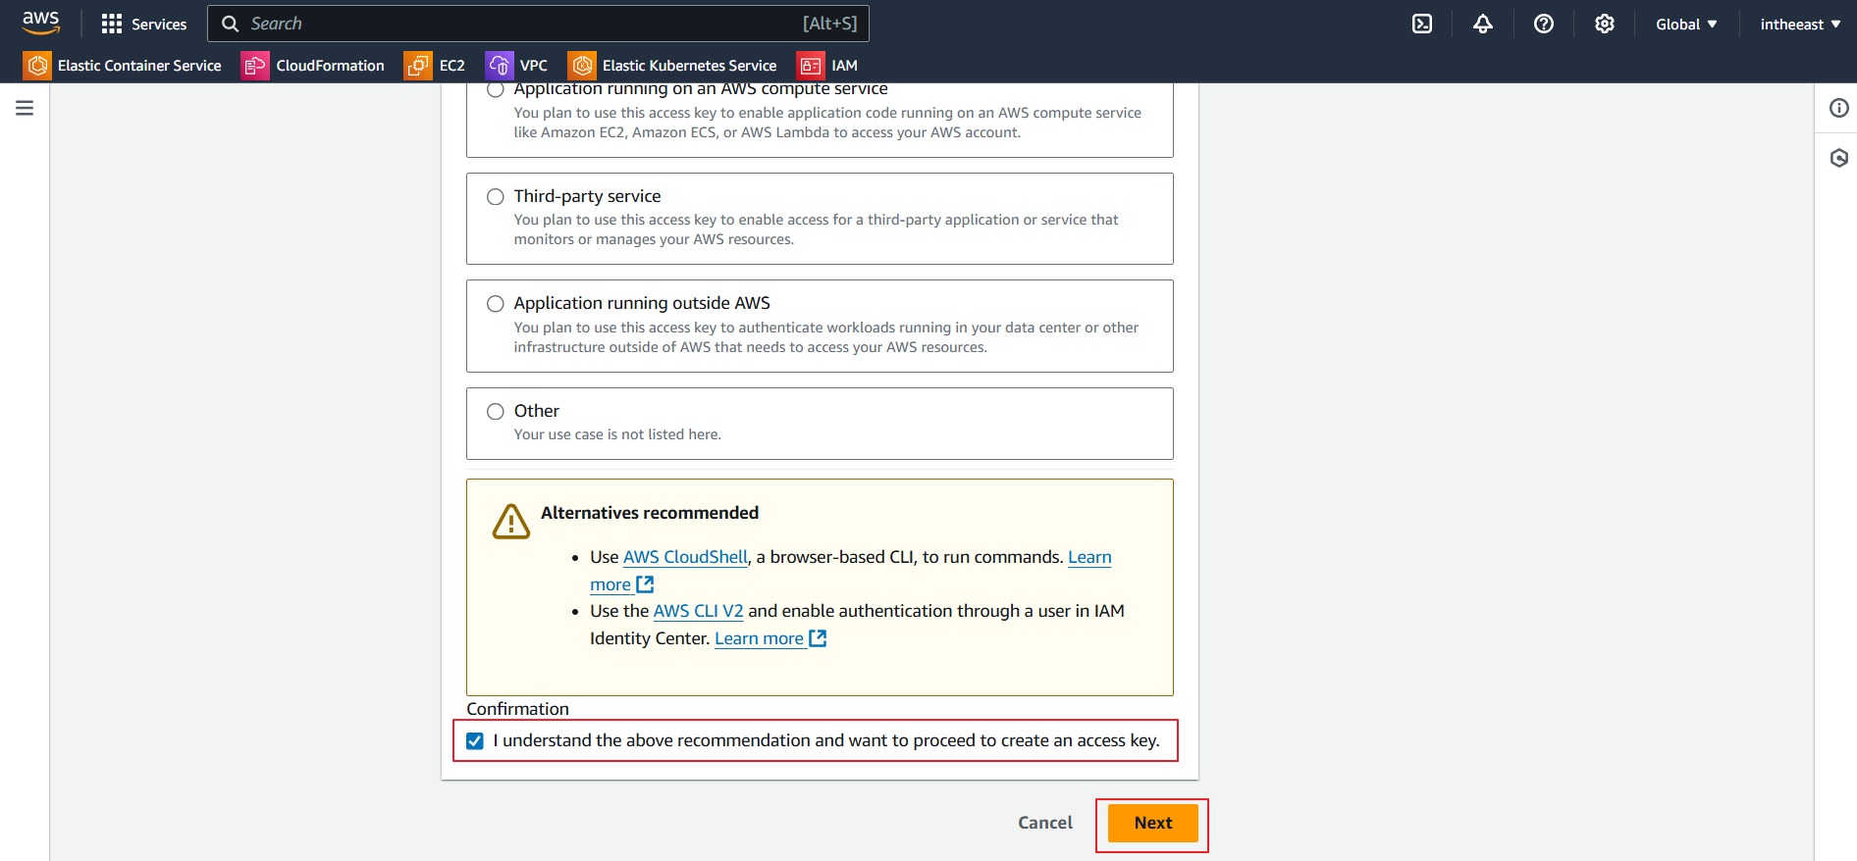Open the settings gear in header

pos(1605,24)
